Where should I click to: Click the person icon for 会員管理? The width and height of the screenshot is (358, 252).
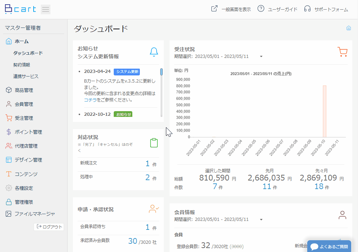click(9, 104)
